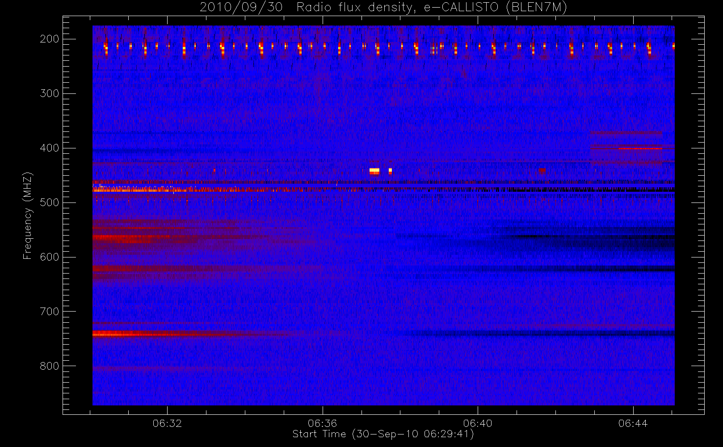
Task: Click the bright yellow burst near 440 MHz
Action: point(374,171)
